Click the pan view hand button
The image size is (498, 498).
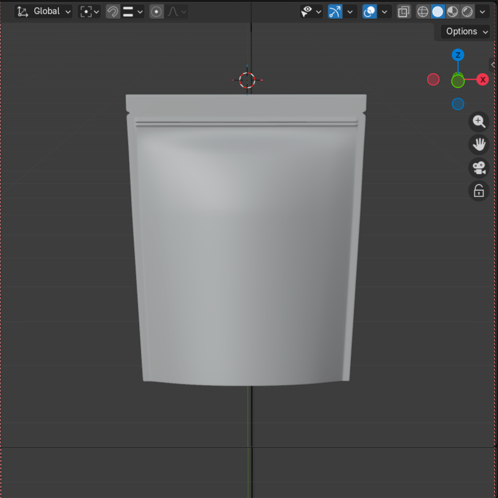coord(479,145)
